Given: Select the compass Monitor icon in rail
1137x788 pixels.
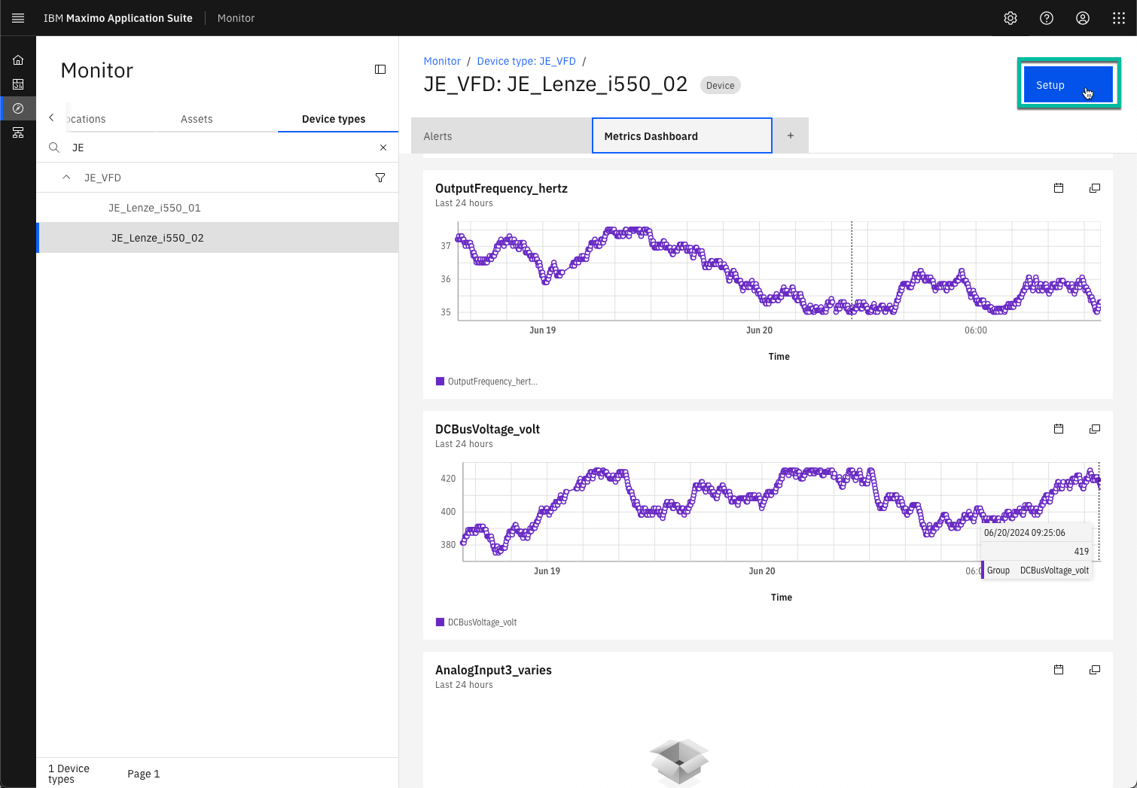Looking at the screenshot, I should point(18,108).
